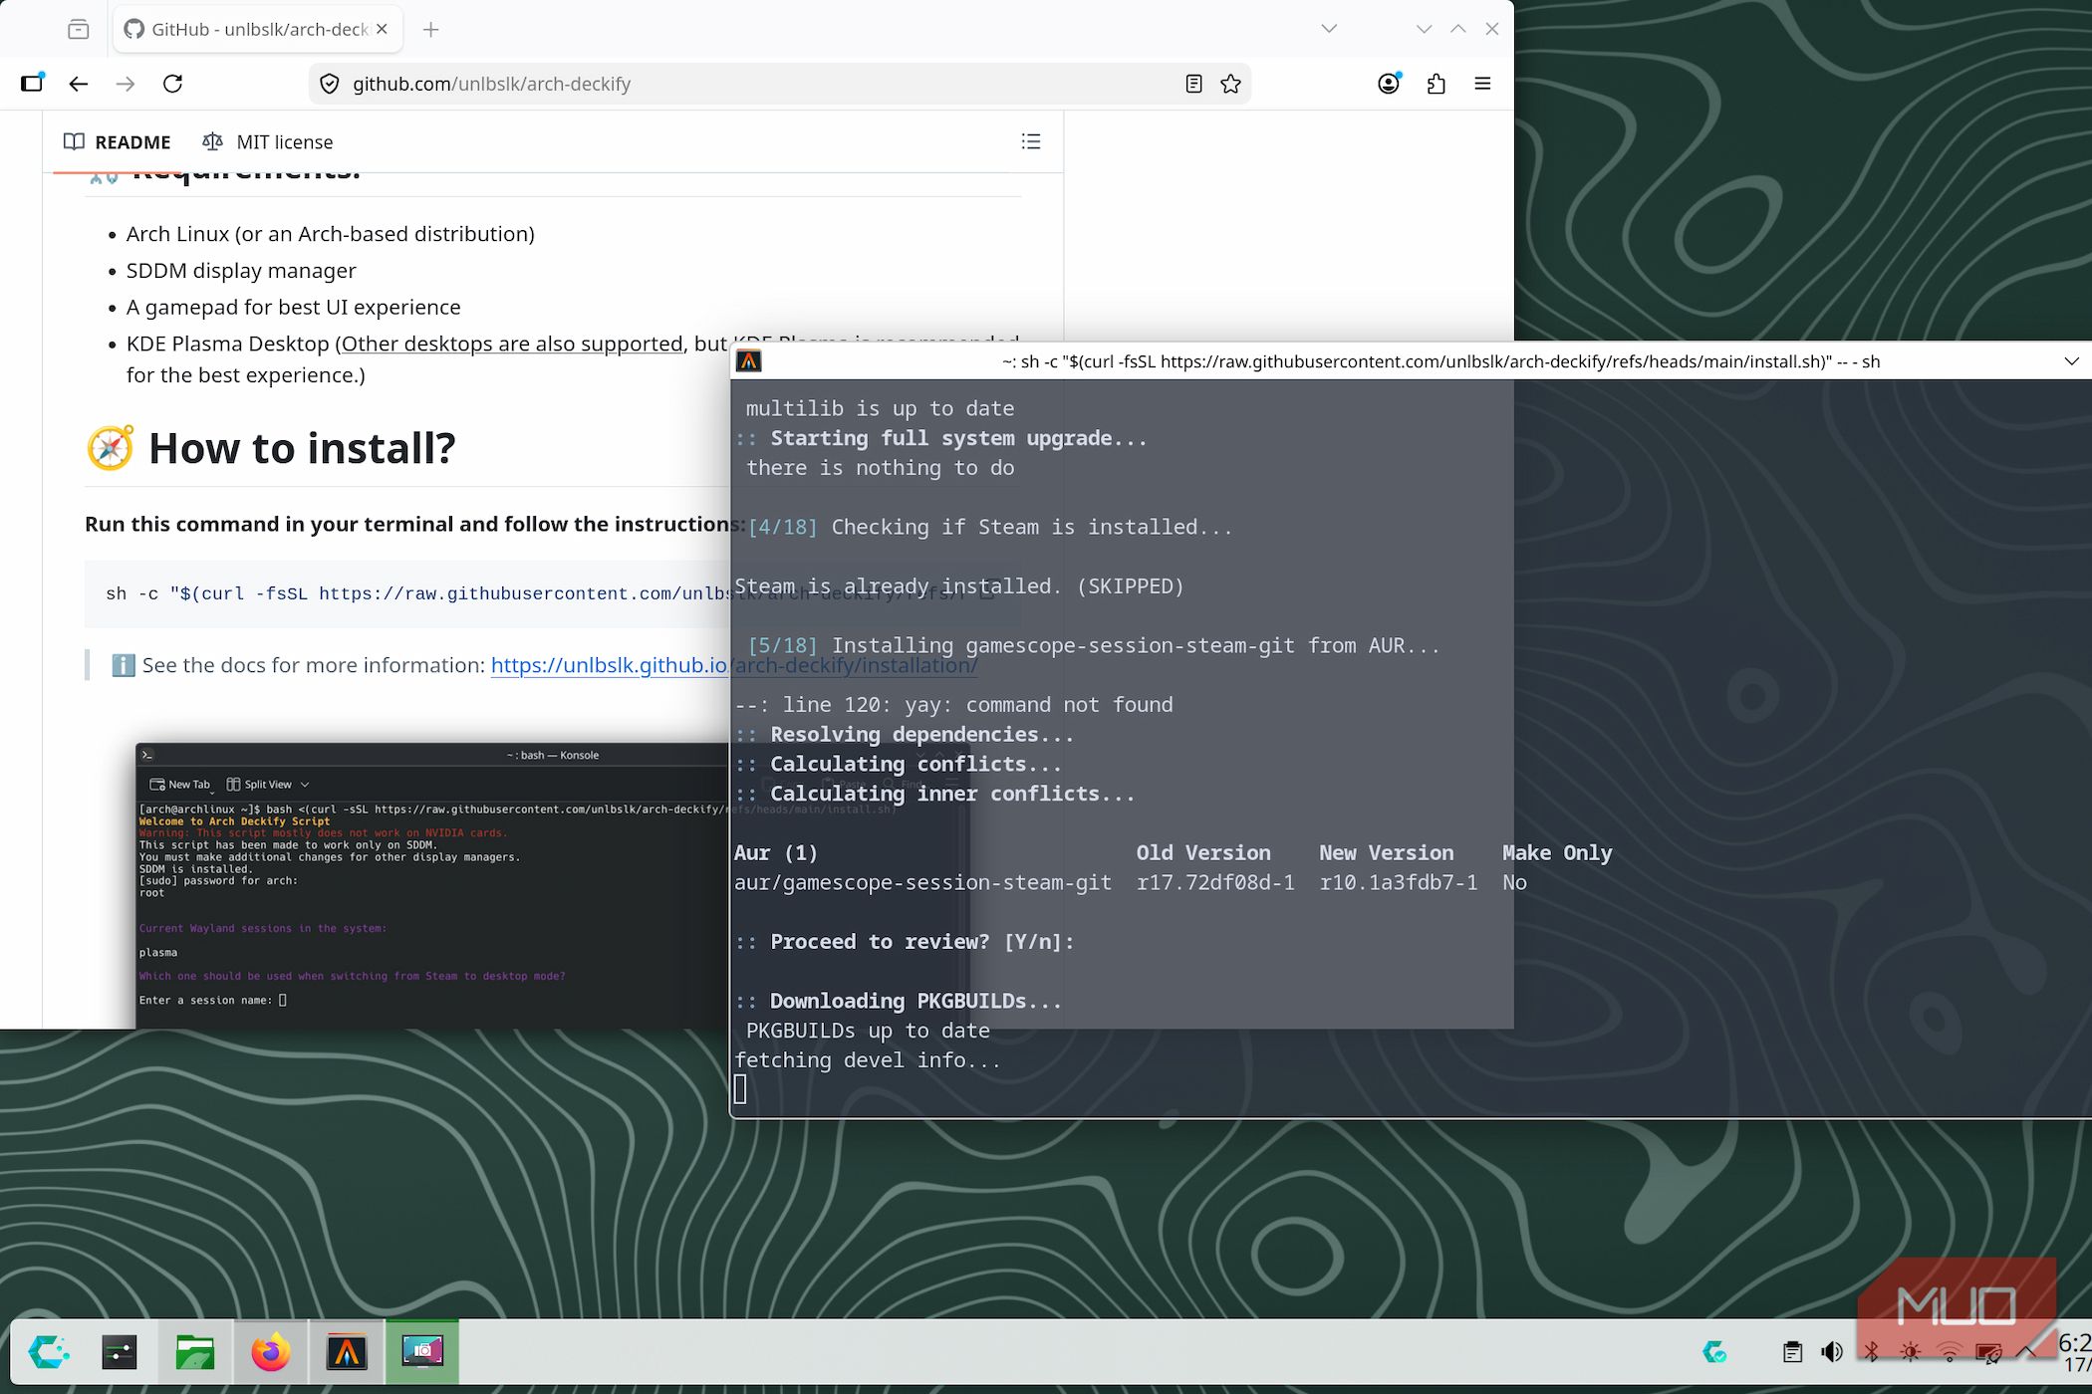Image resolution: width=2092 pixels, height=1394 pixels.
Task: Go back to the previous page
Action: [79, 84]
